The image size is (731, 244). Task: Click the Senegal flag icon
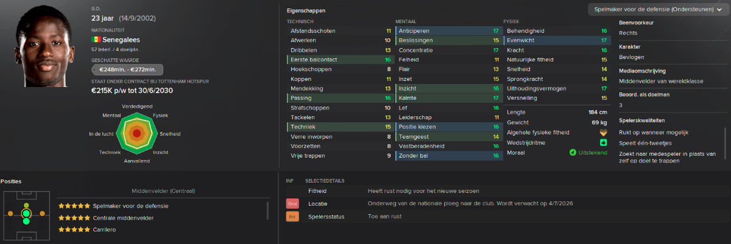tap(95, 40)
